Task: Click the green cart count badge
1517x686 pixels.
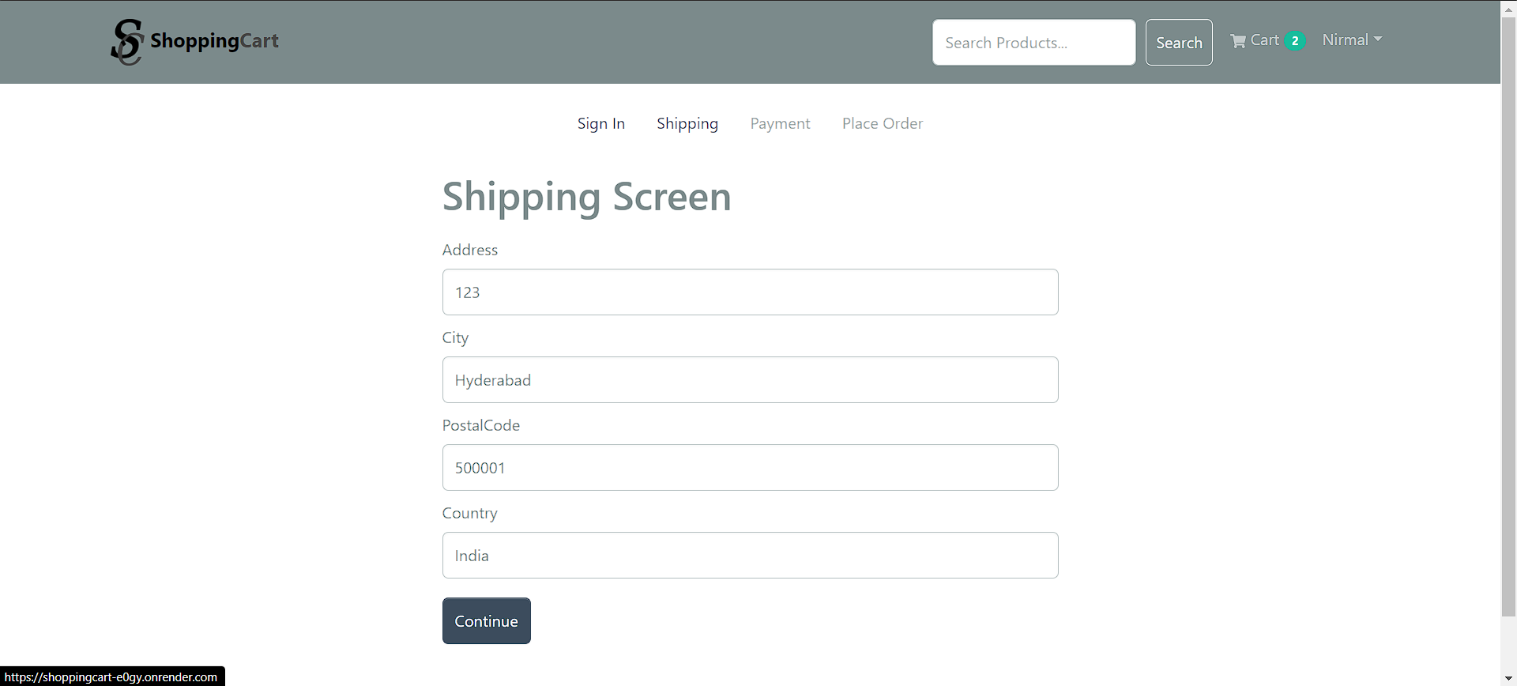Action: (x=1294, y=41)
